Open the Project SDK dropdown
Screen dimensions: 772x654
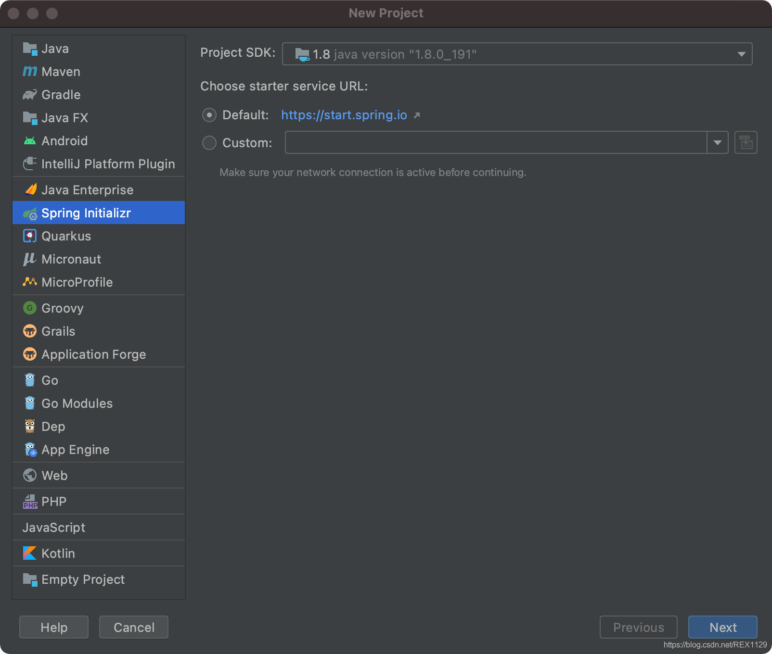517,54
